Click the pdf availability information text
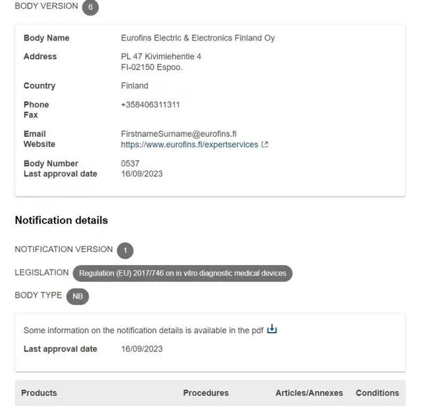This screenshot has width=427, height=406. (x=143, y=330)
